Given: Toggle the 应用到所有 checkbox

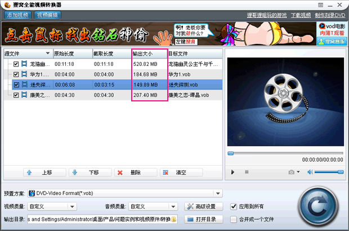Looking at the screenshot, I should (234, 206).
